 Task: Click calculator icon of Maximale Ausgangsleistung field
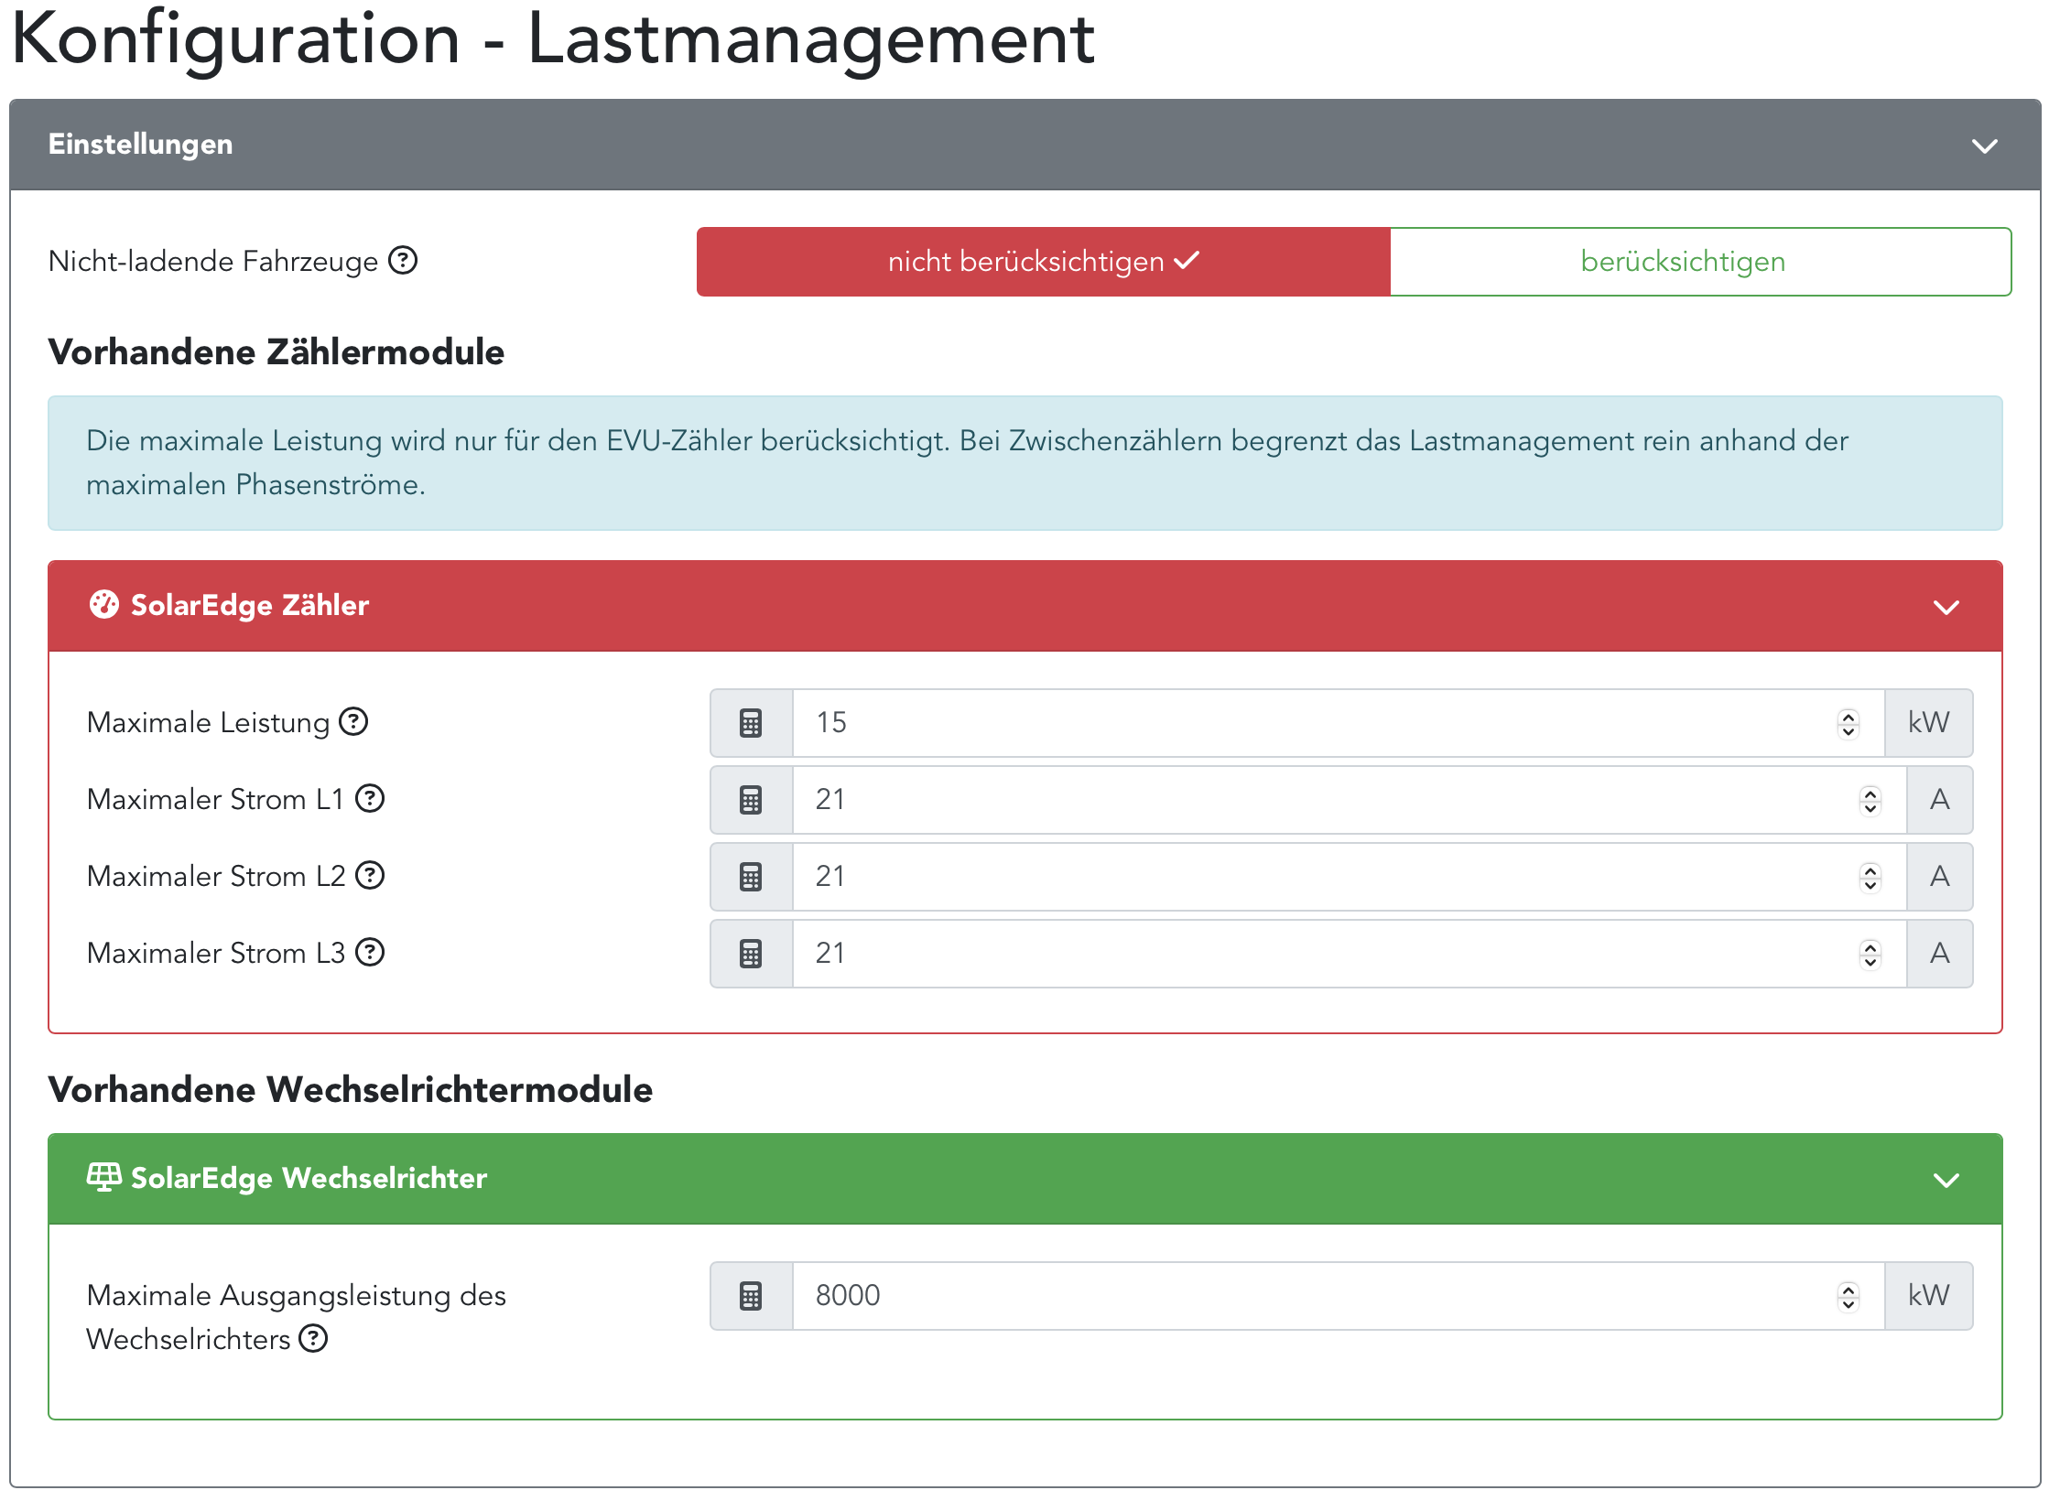point(751,1296)
